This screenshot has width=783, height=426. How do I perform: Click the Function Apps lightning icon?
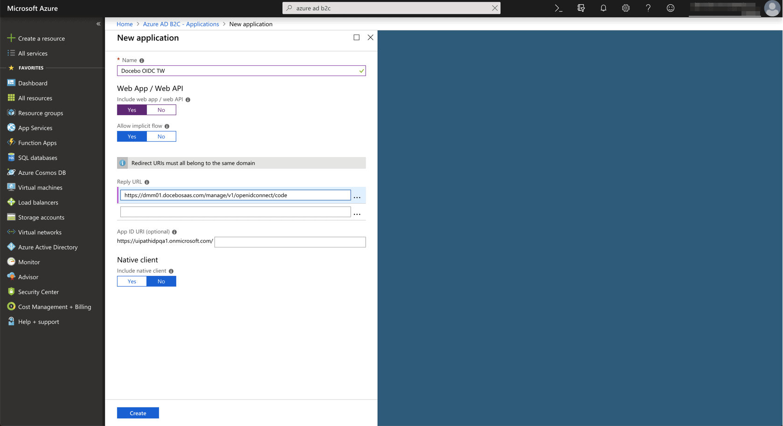click(x=11, y=143)
